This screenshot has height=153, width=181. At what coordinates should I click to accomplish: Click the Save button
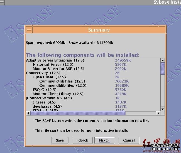(x=60, y=140)
